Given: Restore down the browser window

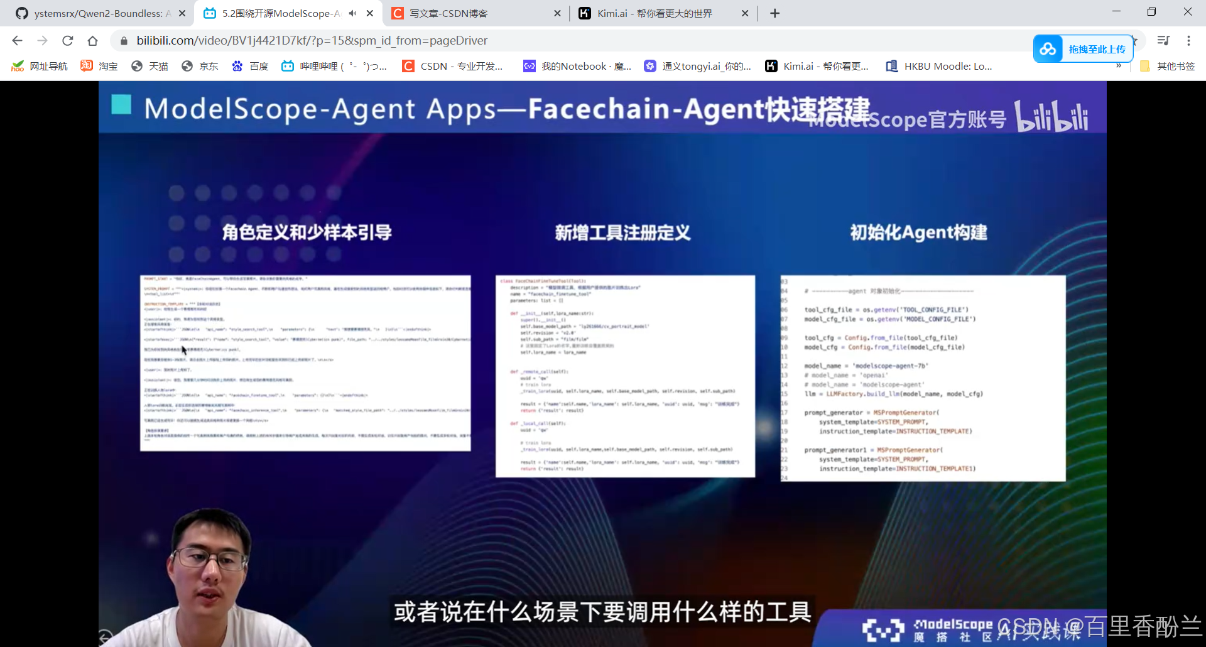Looking at the screenshot, I should pos(1151,12).
